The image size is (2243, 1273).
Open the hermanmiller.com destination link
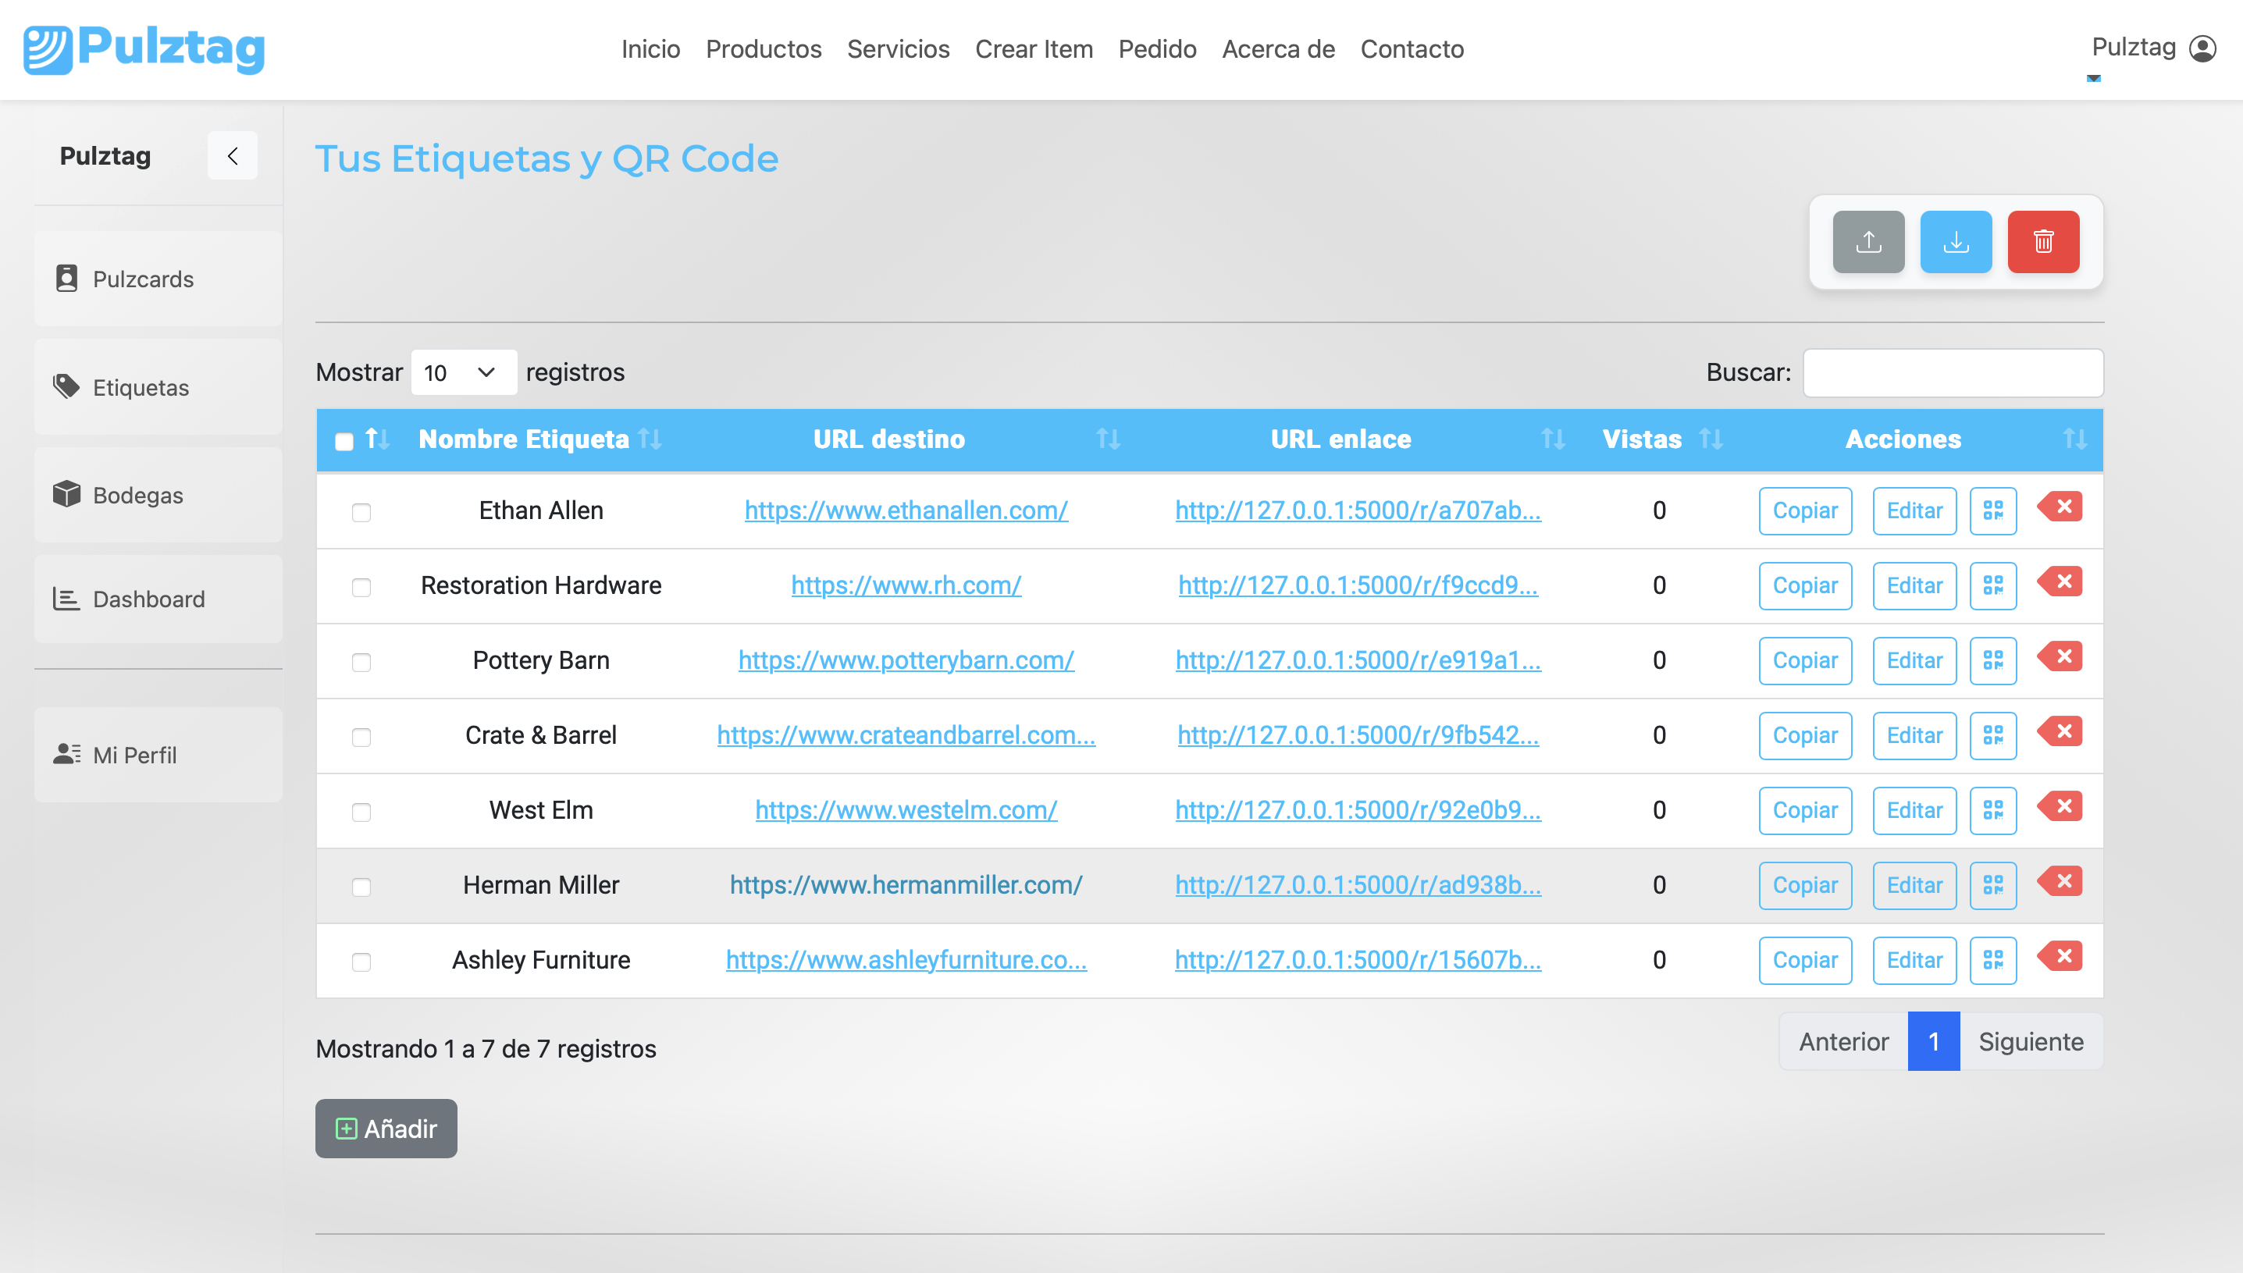[906, 886]
